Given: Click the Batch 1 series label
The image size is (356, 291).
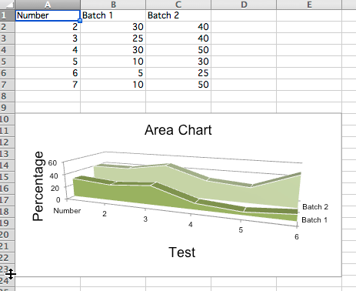Looking at the screenshot, I should (314, 220).
